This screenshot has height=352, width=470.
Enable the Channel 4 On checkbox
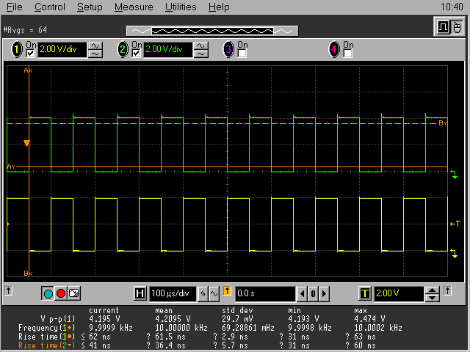[x=348, y=54]
